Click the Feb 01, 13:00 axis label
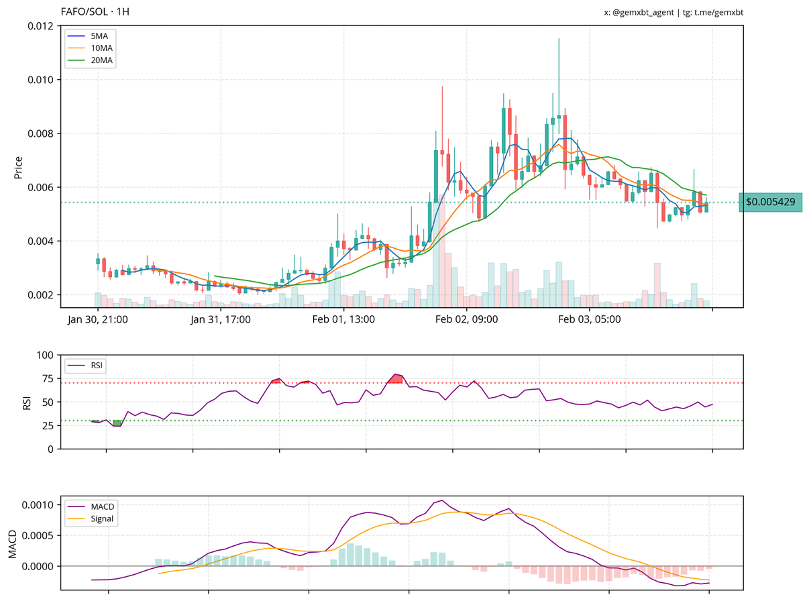This screenshot has height=601, width=805. coord(343,319)
